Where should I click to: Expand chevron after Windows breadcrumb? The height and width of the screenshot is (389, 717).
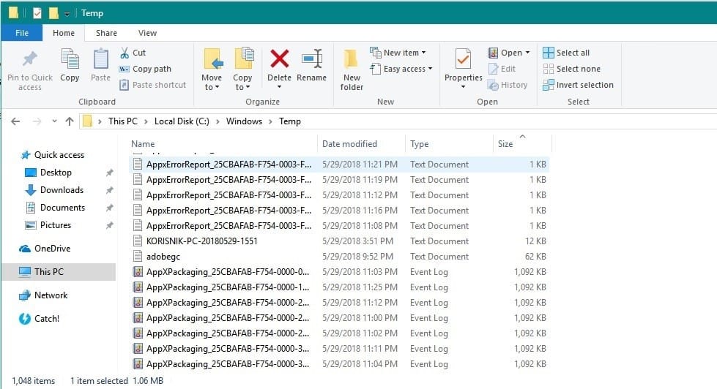pyautogui.click(x=271, y=121)
